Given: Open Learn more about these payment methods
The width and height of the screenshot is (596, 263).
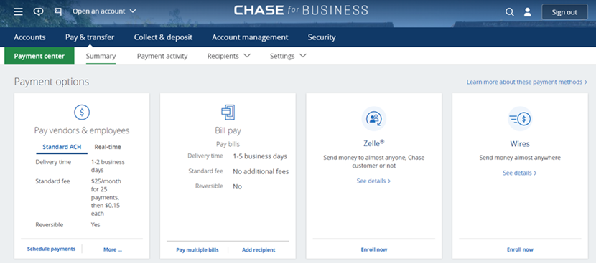Looking at the screenshot, I should 527,82.
